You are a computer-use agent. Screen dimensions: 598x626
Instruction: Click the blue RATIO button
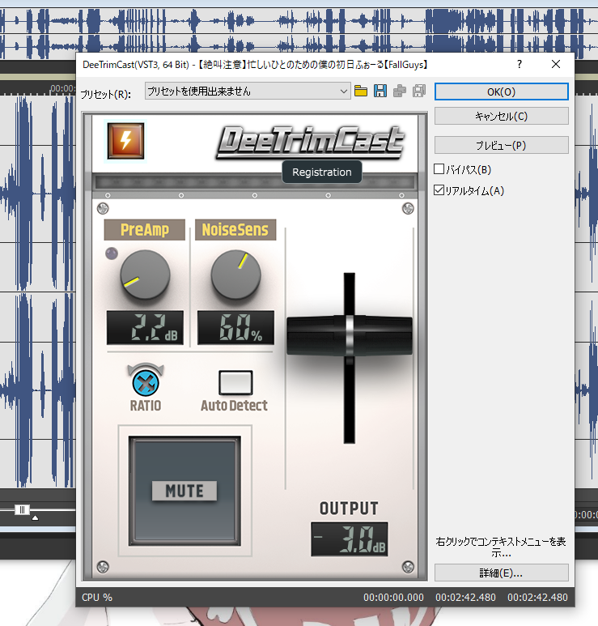point(146,383)
